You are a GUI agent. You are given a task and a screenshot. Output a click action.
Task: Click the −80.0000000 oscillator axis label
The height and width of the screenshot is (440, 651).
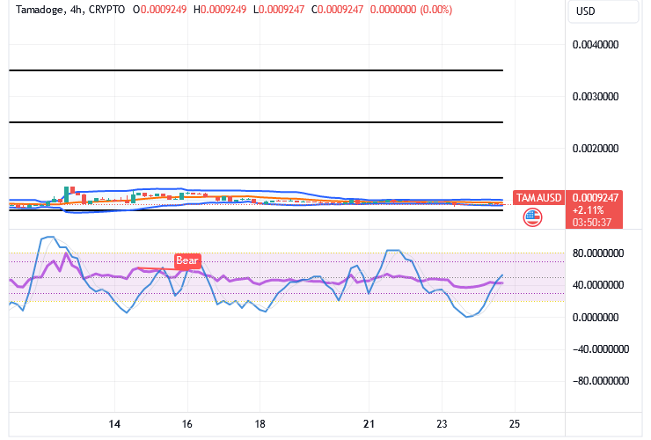point(601,381)
